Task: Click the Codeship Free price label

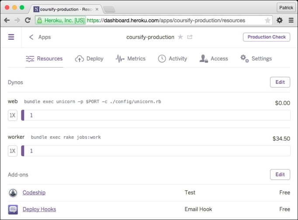Action: [285, 192]
